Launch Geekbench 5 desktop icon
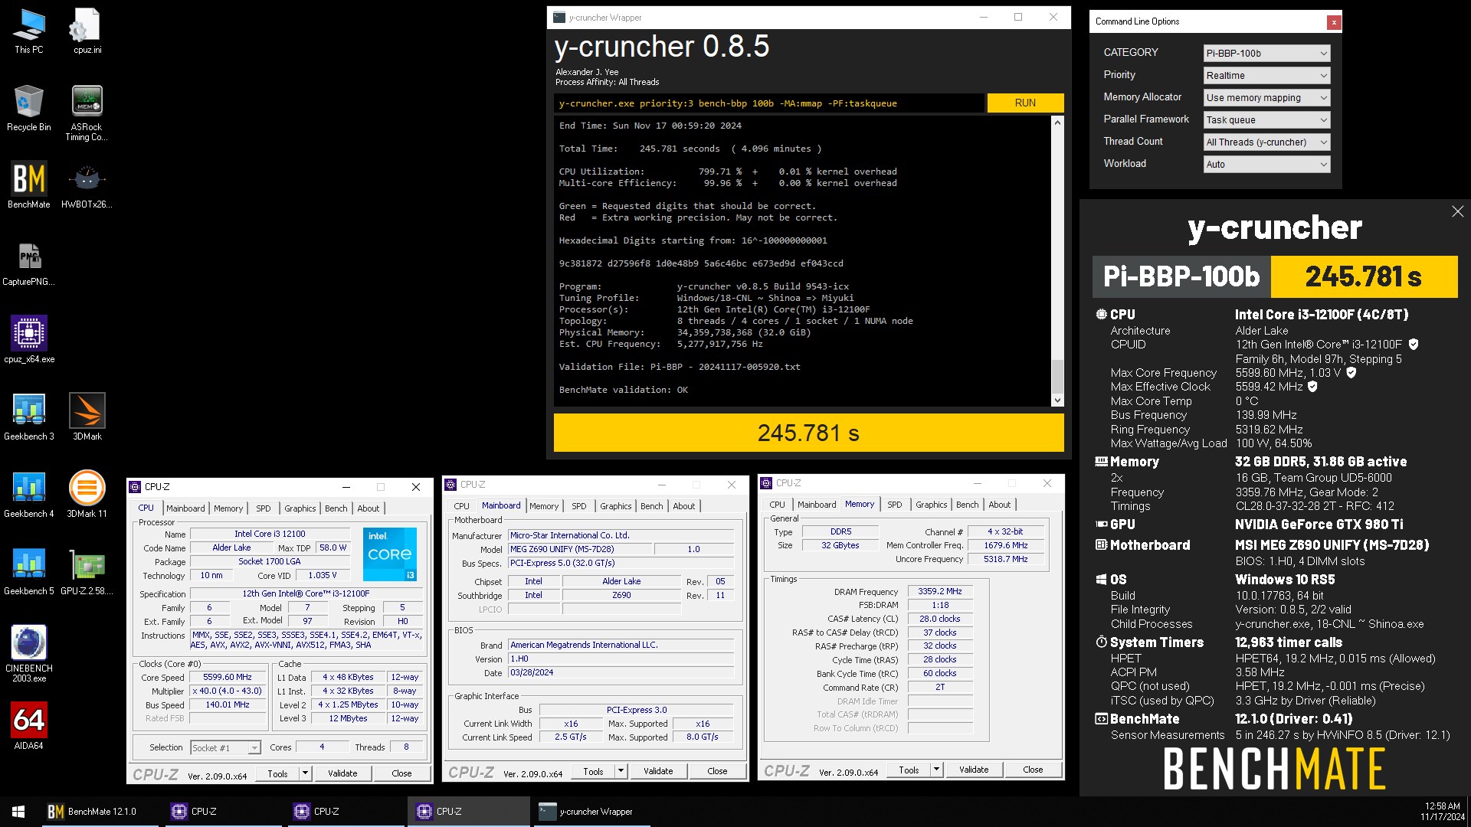Image resolution: width=1471 pixels, height=827 pixels. [29, 572]
